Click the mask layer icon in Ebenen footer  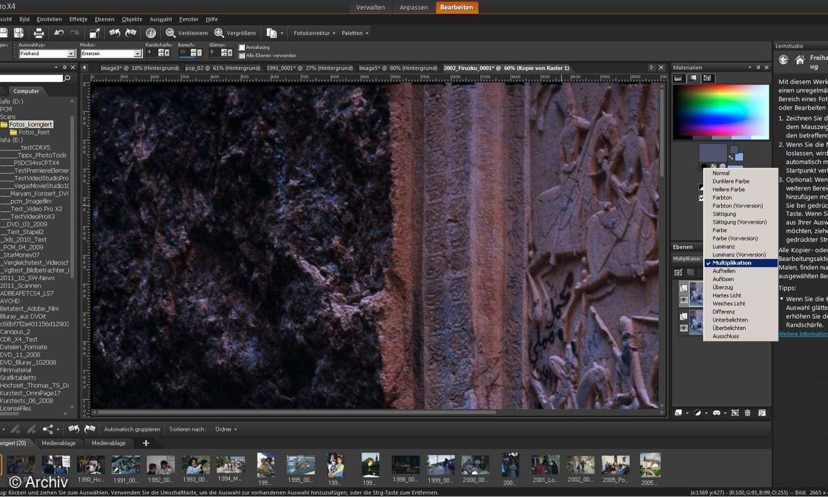(716, 413)
